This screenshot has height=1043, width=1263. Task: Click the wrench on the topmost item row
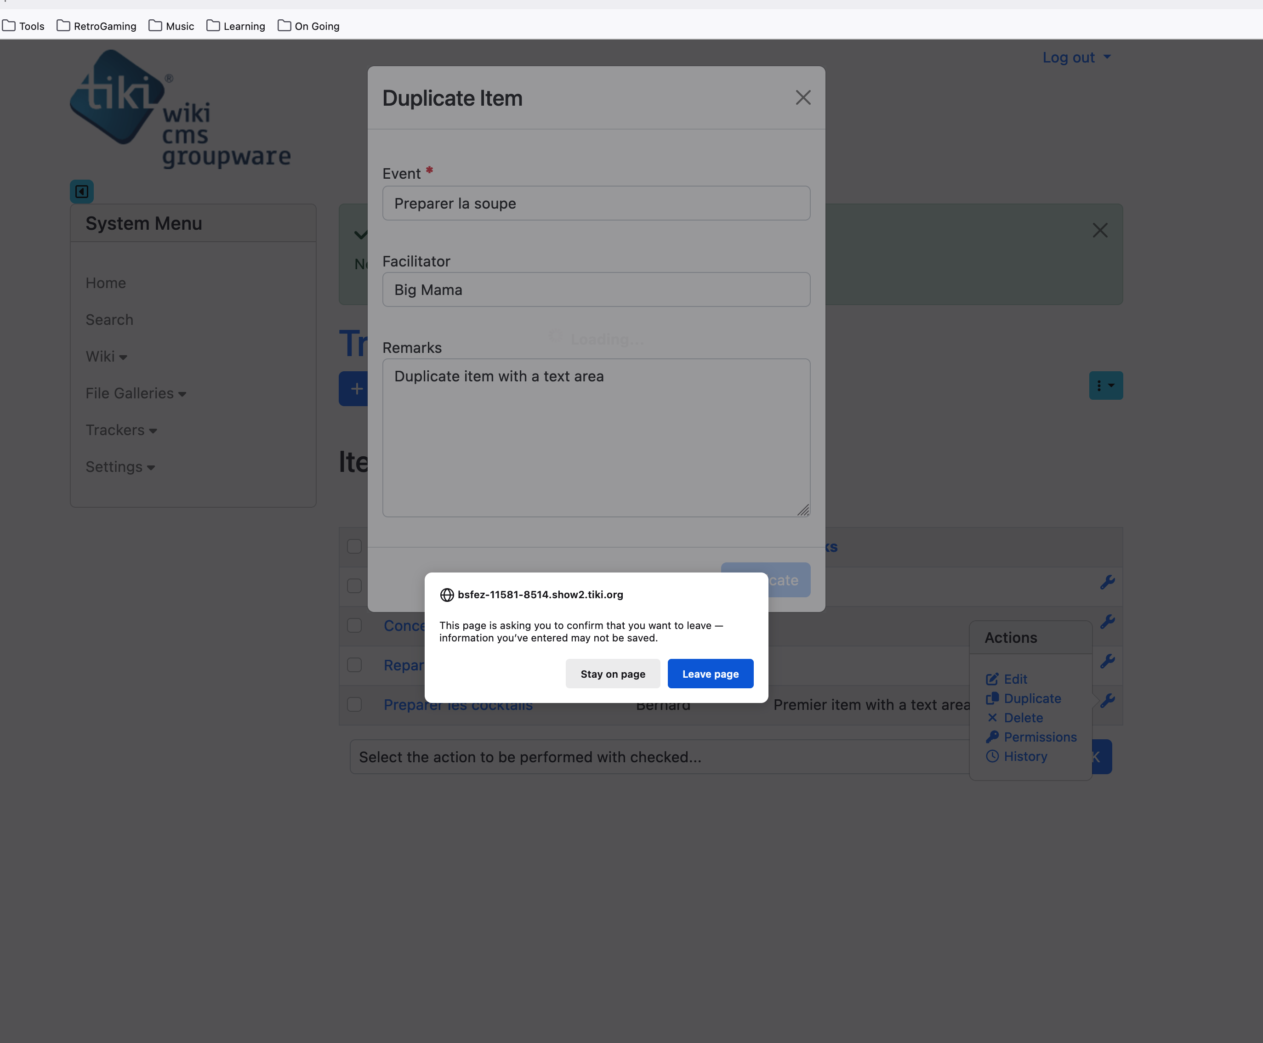1107,582
